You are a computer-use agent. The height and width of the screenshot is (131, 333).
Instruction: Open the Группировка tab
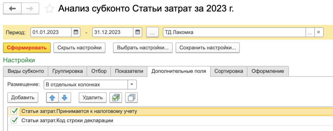click(68, 71)
